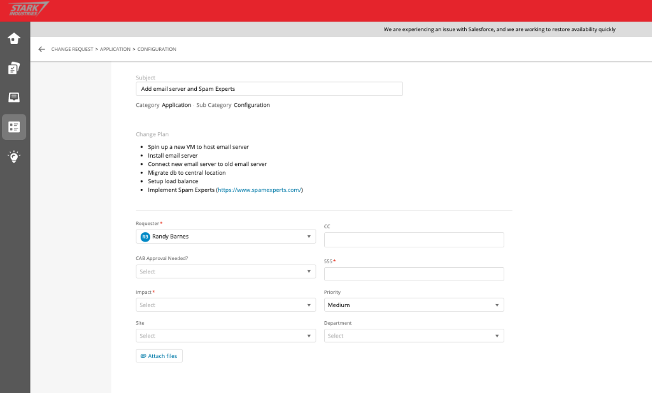Click the Category value 'Application'

point(177,105)
